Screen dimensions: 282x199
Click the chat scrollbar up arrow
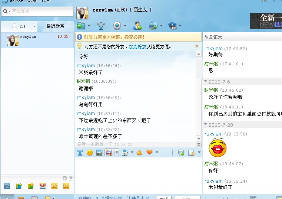click(x=199, y=54)
